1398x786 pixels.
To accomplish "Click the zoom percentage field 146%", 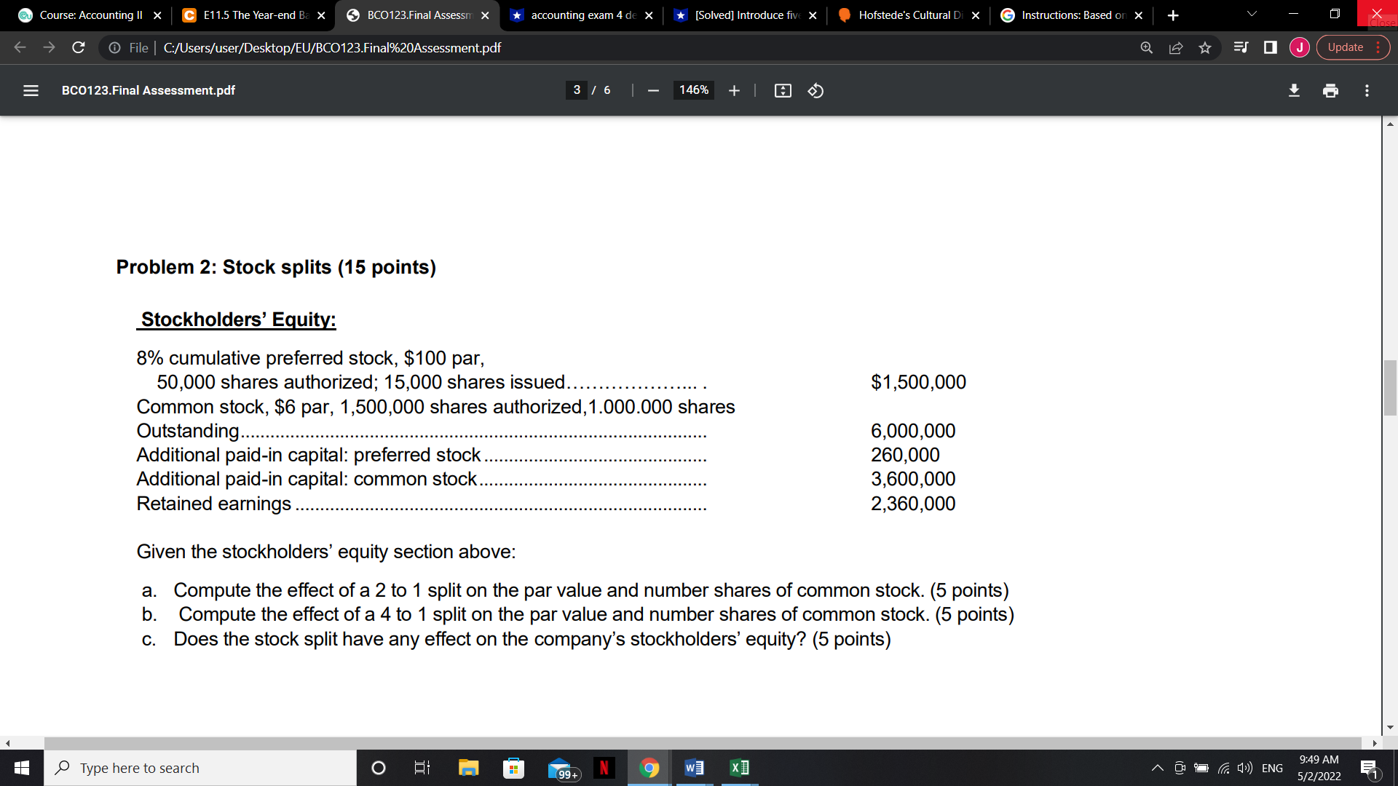I will click(693, 90).
